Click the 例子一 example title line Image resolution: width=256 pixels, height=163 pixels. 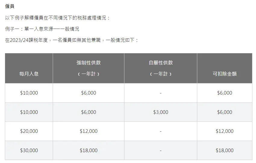point(42,29)
